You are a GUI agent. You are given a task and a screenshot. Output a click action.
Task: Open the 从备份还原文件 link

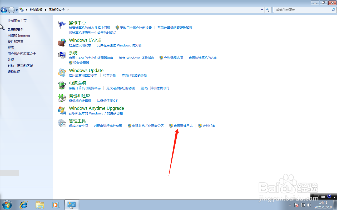click(x=108, y=101)
